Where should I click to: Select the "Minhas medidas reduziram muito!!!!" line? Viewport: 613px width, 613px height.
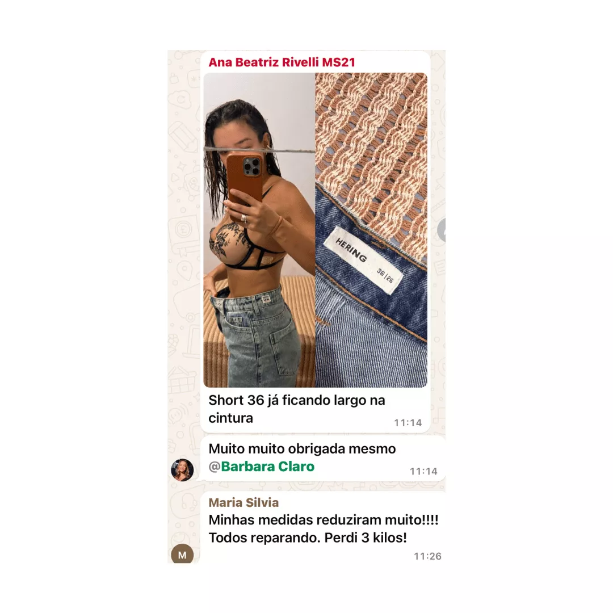[x=324, y=520]
